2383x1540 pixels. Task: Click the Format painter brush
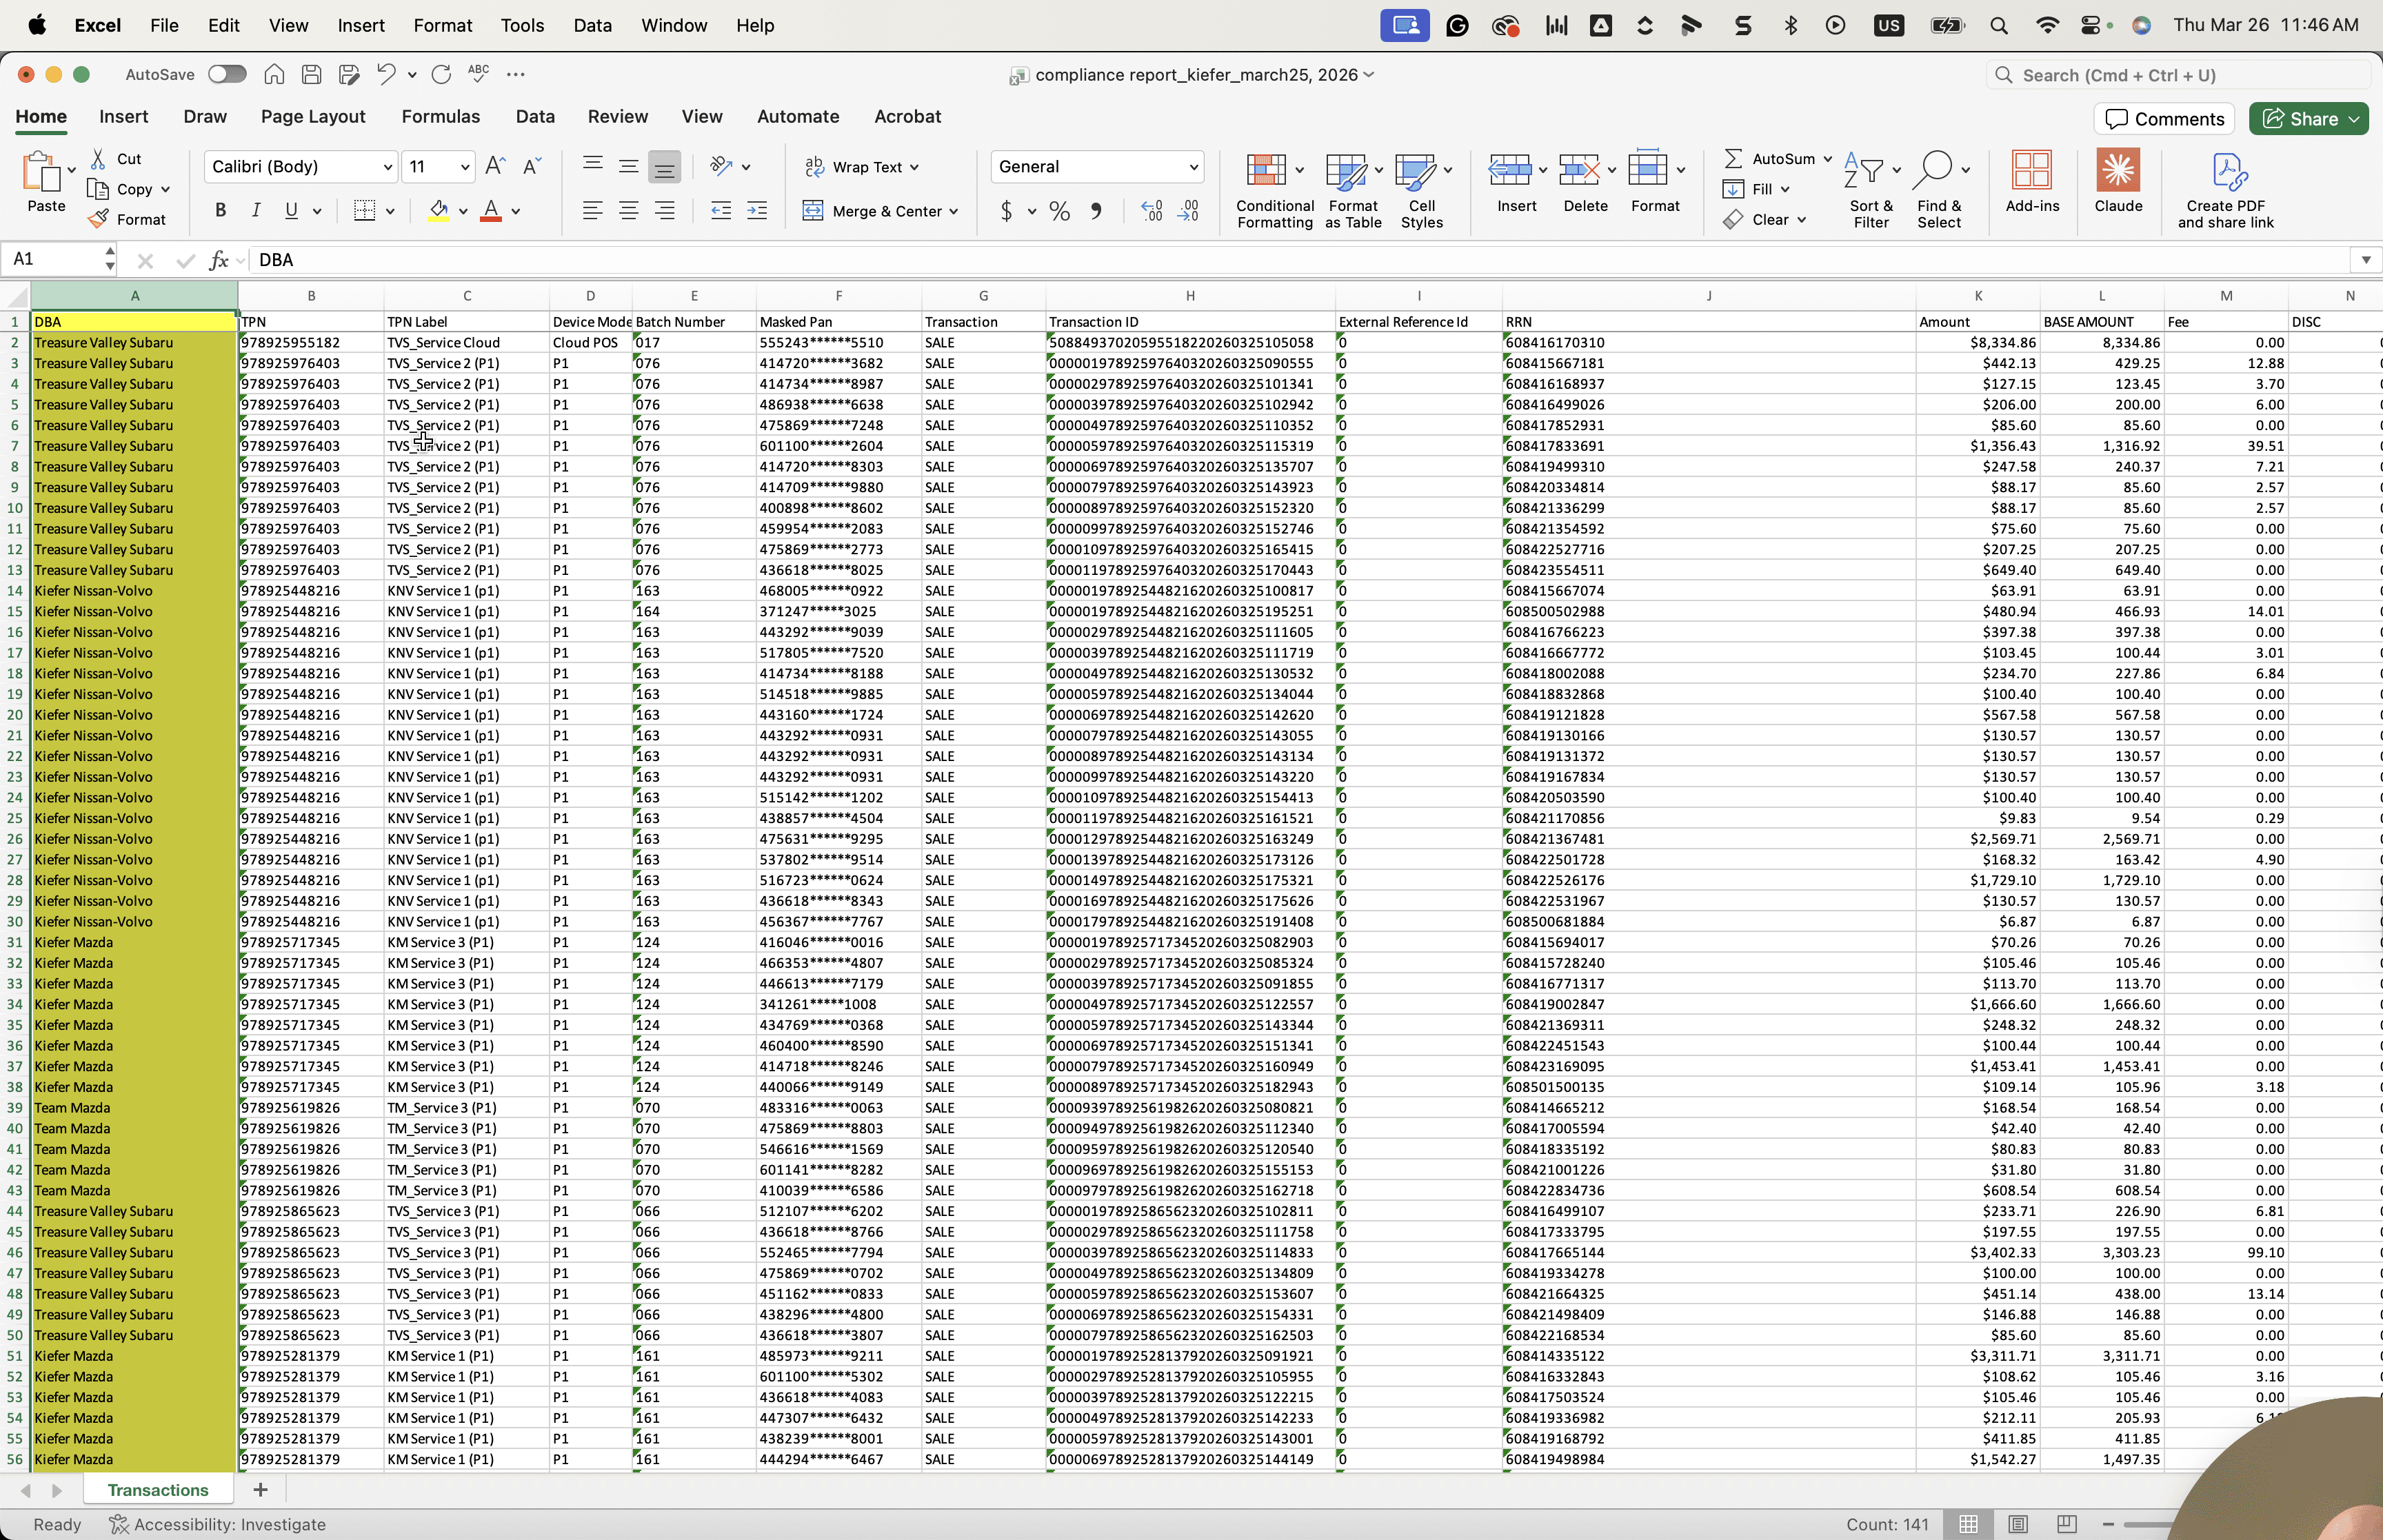click(98, 219)
